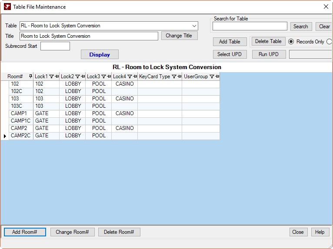Click the empty Lock4 cell of 102C row
The height and width of the screenshot is (249, 333).
125,92
